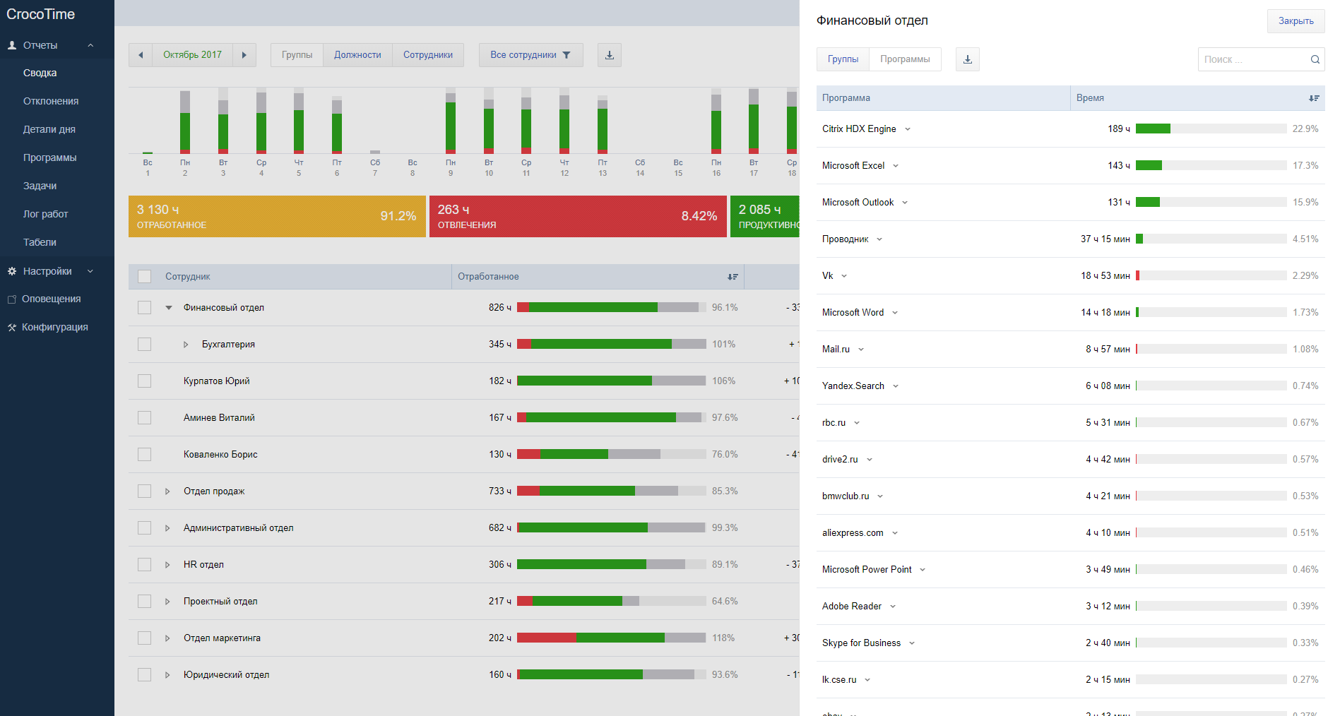
Task: Click Отдел маркетинга worked-time progress bar
Action: (x=612, y=638)
